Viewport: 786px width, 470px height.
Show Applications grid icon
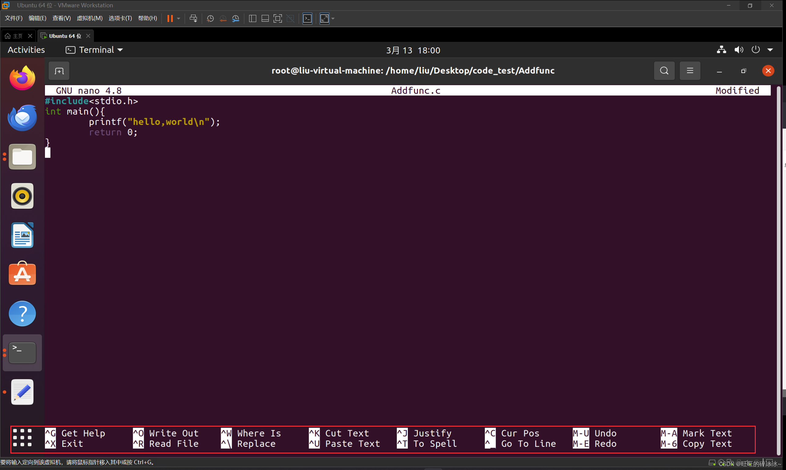(x=22, y=438)
